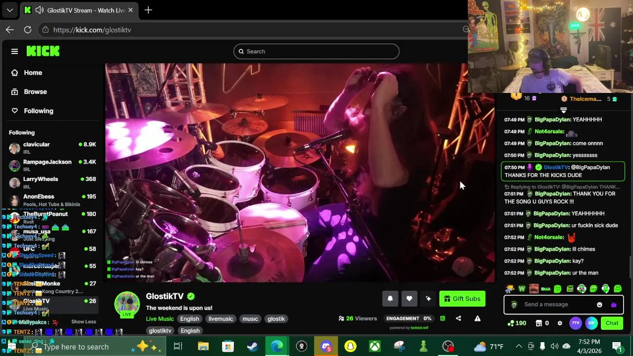Open the green engagement chart icon
The width and height of the screenshot is (633, 356).
click(x=443, y=318)
